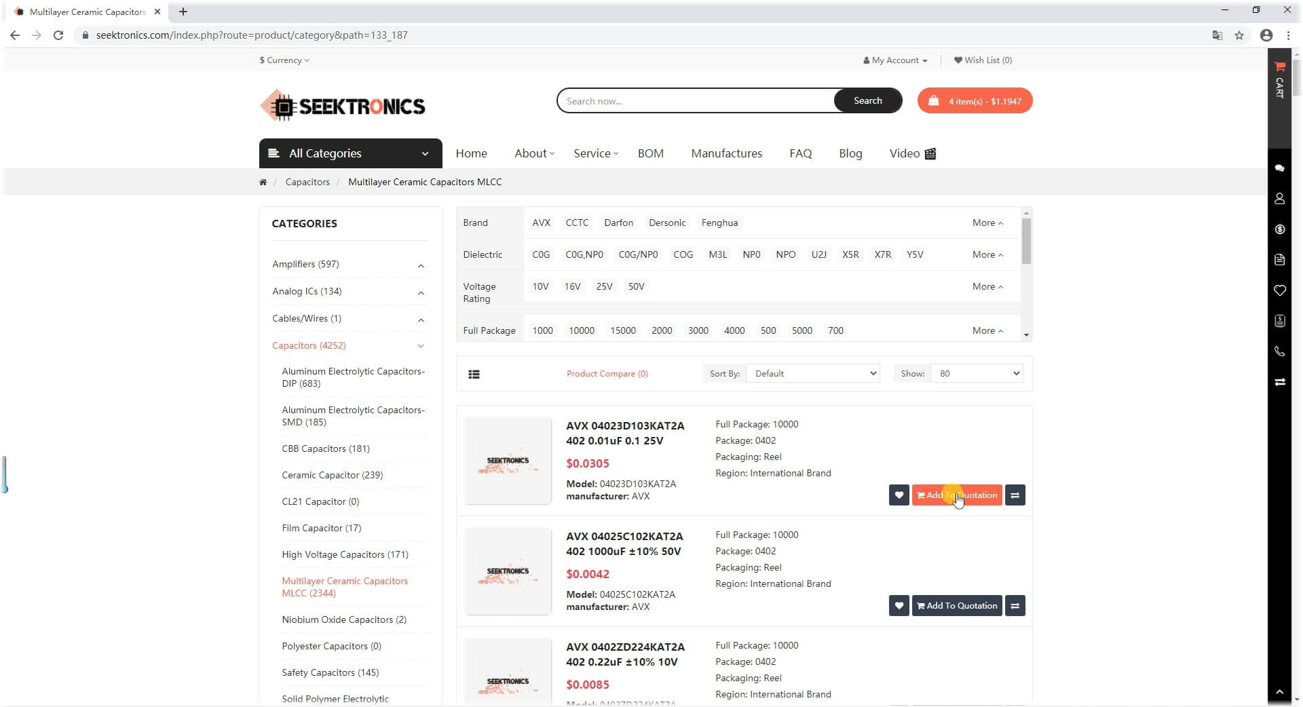Open AVX 0402ZD224KAT2A product thumbnail
This screenshot has width=1303, height=707.
(508, 672)
